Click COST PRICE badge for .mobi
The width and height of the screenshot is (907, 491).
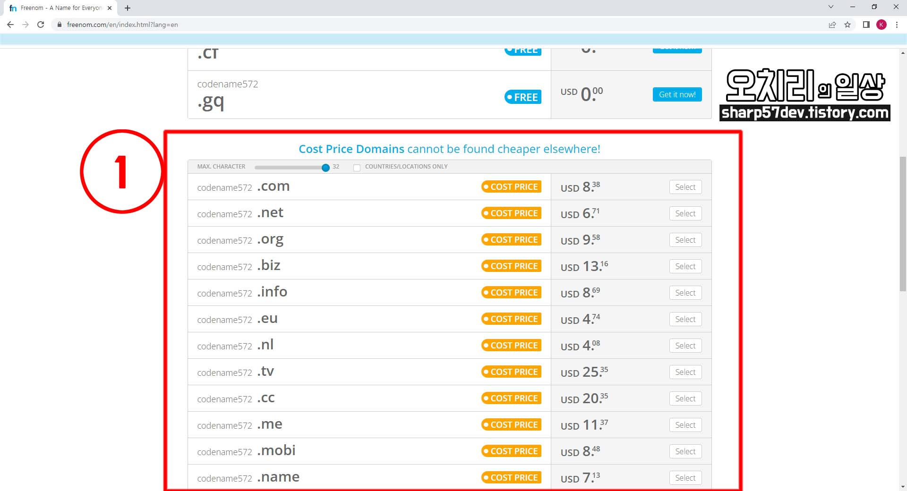pyautogui.click(x=511, y=451)
